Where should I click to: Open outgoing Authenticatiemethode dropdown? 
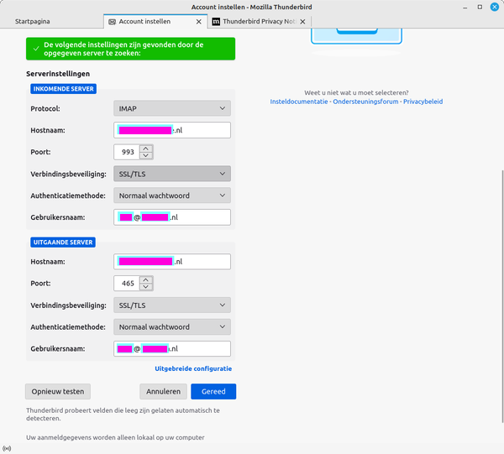[171, 327]
